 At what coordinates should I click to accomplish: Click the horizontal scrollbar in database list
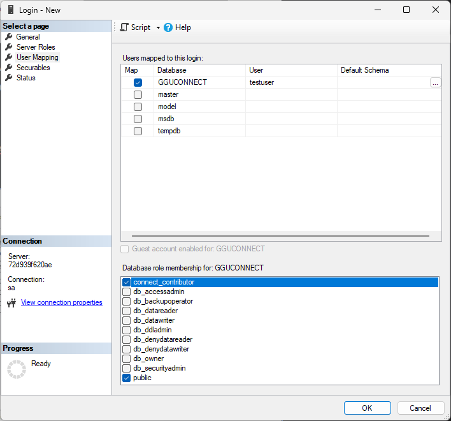(280, 236)
